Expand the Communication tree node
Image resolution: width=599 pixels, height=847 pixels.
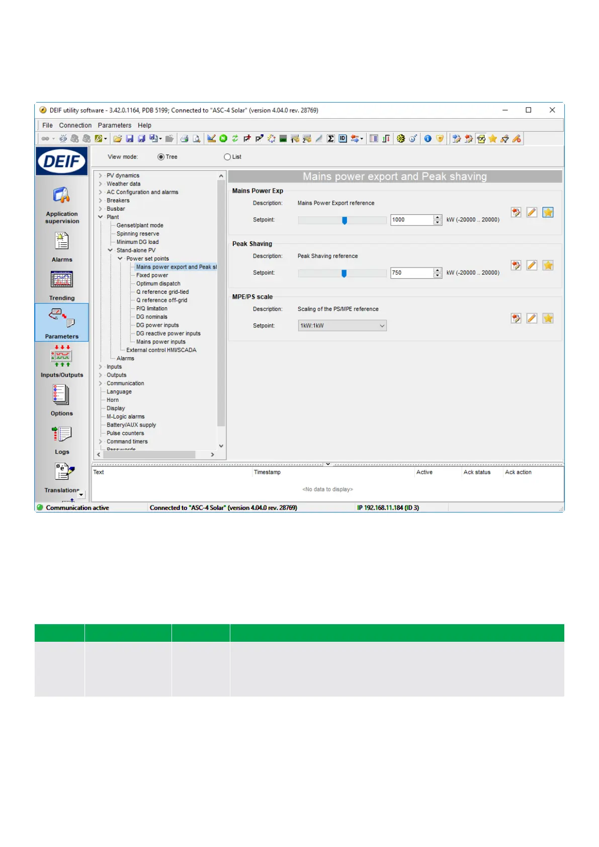pyautogui.click(x=100, y=383)
